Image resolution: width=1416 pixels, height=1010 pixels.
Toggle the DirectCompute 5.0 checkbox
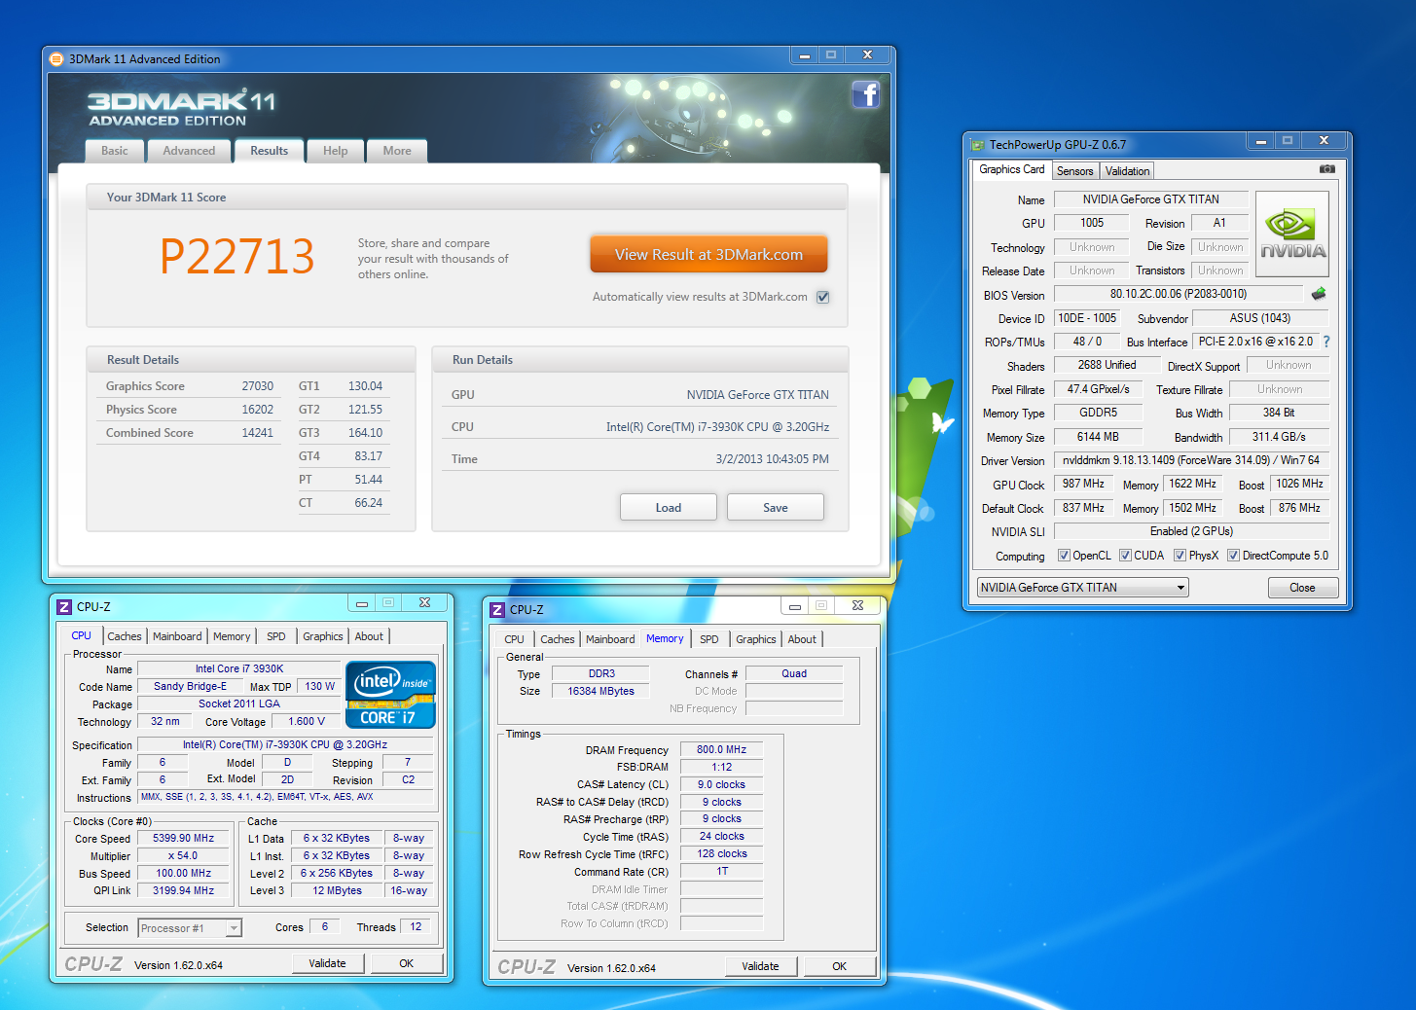click(x=1233, y=556)
